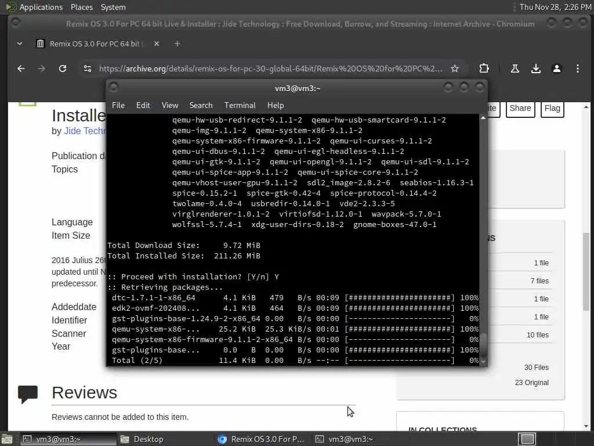Close the Remix OS 3.0 browser tab
The height and width of the screenshot is (446, 594).
tap(157, 44)
